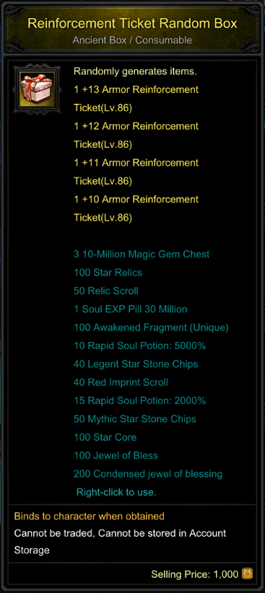
Task: Click the Right-click to use hint text
Action: 116,492
